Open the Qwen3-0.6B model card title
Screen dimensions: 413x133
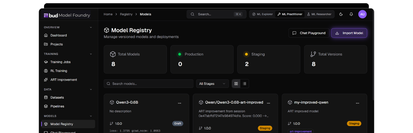tap(127, 102)
